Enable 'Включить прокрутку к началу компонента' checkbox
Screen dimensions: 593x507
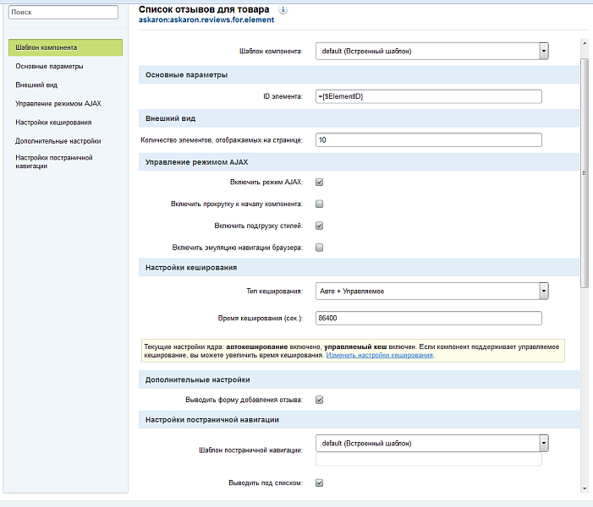tap(320, 204)
